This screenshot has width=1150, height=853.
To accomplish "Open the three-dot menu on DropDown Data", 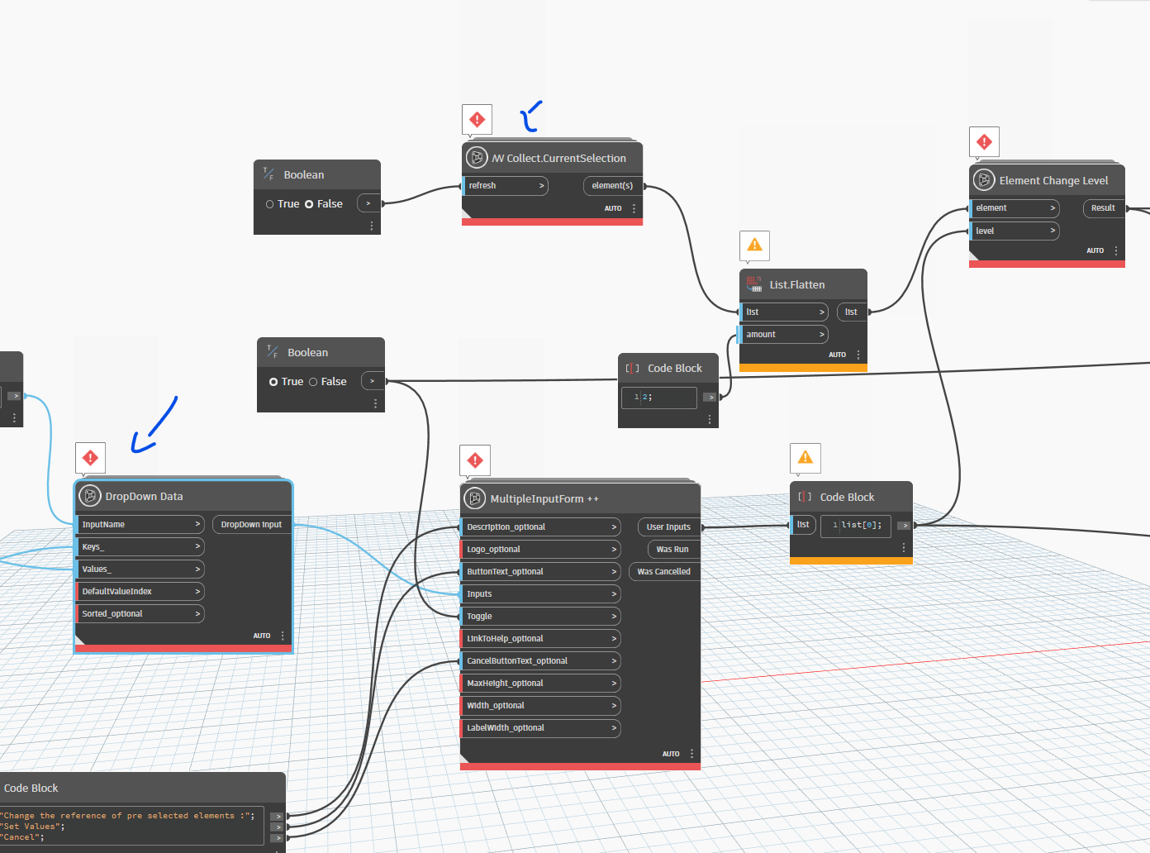I will tap(282, 636).
